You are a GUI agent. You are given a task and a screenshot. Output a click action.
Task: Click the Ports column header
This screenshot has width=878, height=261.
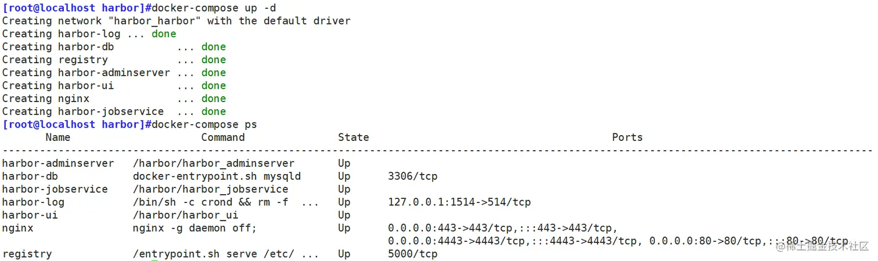click(x=627, y=137)
